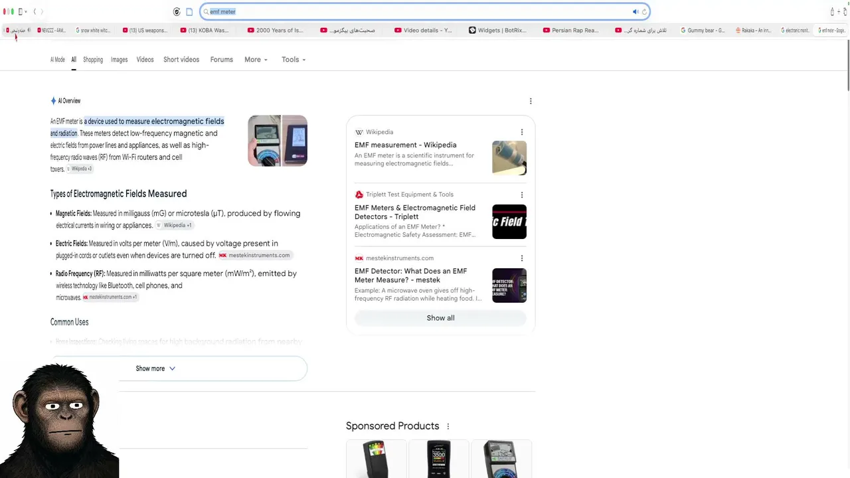Switch to the '(13) KOBA Was...' tab

(205, 30)
